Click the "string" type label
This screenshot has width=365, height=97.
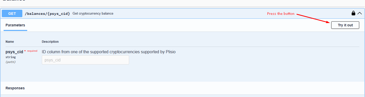tap(11, 57)
